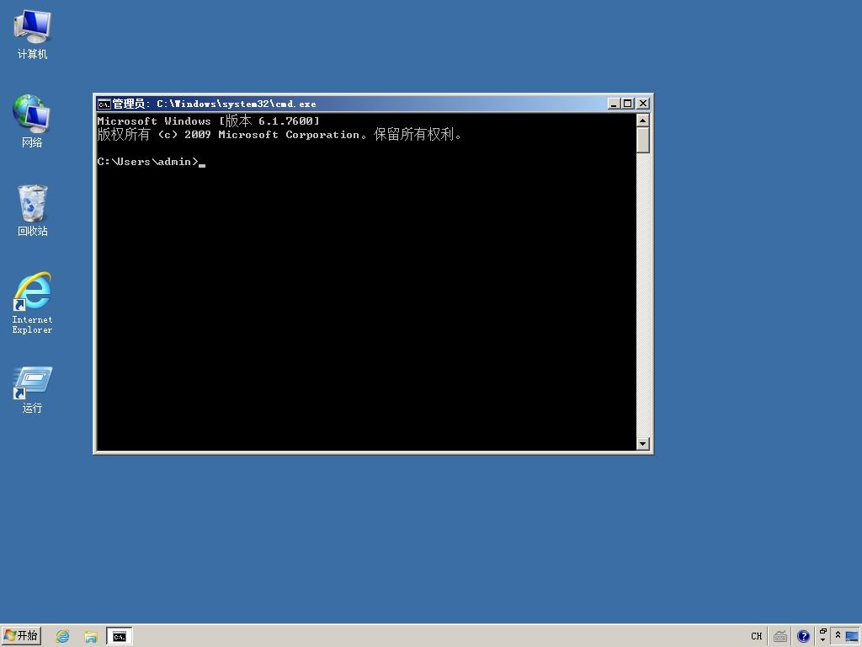Click the 版权所有 2009 Microsoft Corporation line
Image resolution: width=862 pixels, height=647 pixels.
tap(279, 135)
